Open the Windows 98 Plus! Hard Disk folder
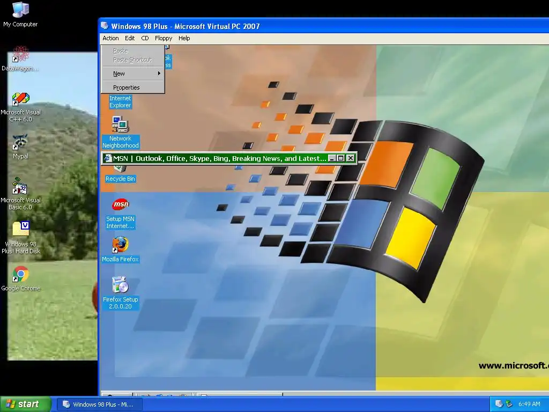Screen dimensions: 549x412 20,238
